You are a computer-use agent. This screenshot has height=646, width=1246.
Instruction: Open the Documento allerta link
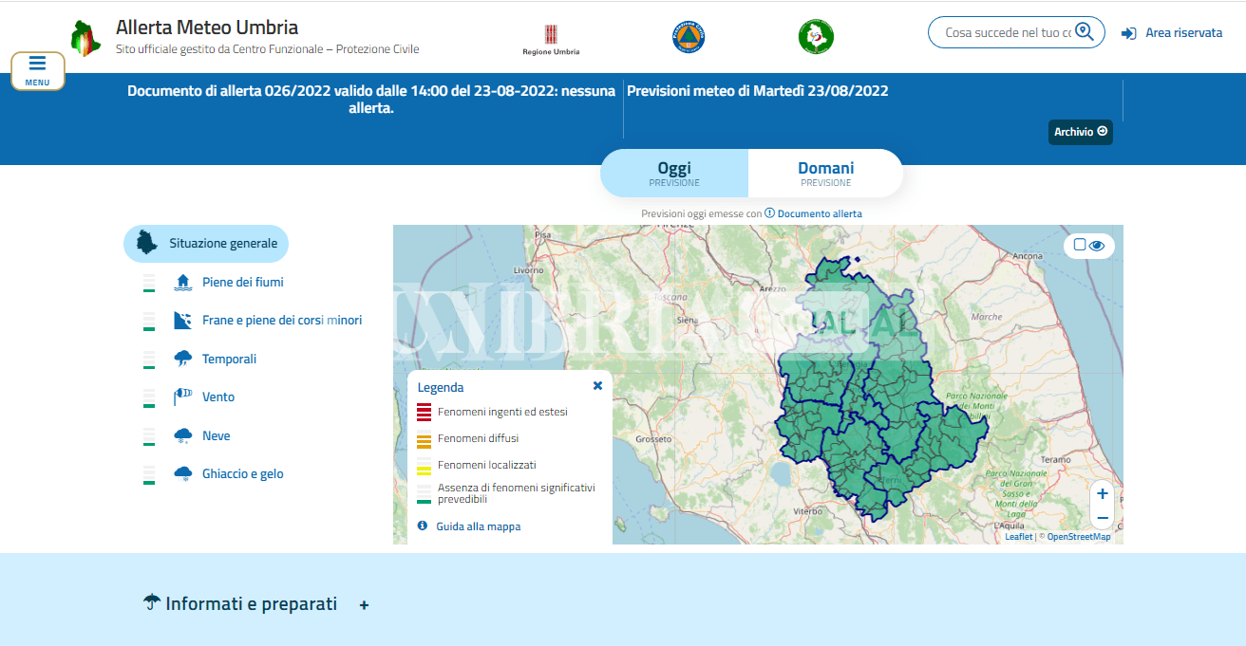point(819,213)
